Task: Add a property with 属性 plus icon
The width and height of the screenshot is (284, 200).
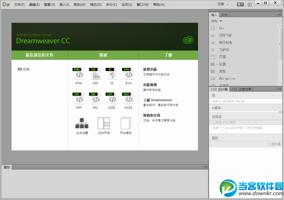Action: [x=273, y=138]
